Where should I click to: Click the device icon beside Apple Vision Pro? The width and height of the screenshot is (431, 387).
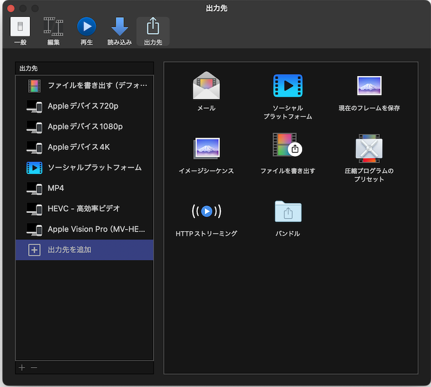(34, 230)
